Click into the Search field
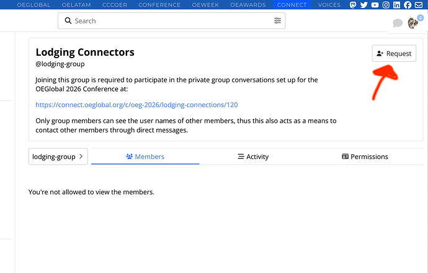This screenshot has width=428, height=273. click(x=172, y=20)
